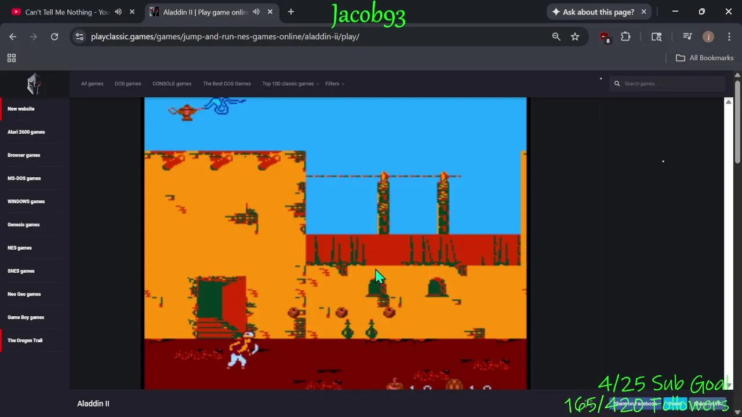Screen dimensions: 742x417
Task: Bookmark this page with the star icon
Action: pyautogui.click(x=575, y=36)
